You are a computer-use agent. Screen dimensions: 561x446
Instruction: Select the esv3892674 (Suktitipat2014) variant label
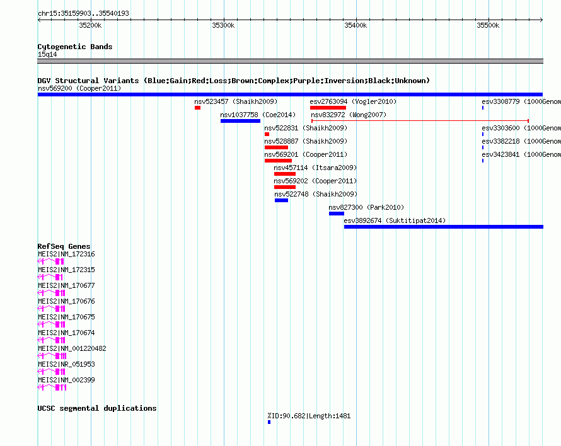click(395, 220)
